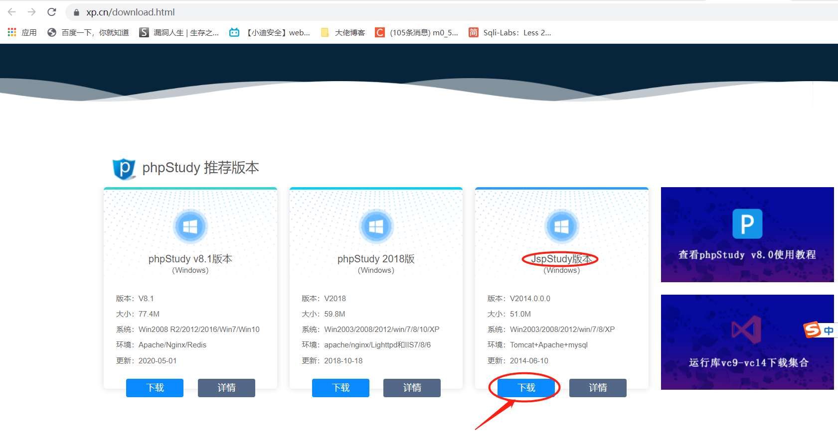Toggle the 中 input language indicator
Screen dimensions: 838x441
point(829,331)
